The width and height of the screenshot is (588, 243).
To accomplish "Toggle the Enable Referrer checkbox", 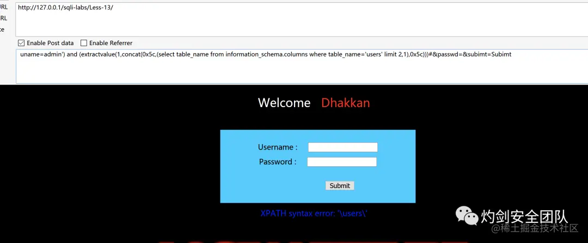I will 84,43.
